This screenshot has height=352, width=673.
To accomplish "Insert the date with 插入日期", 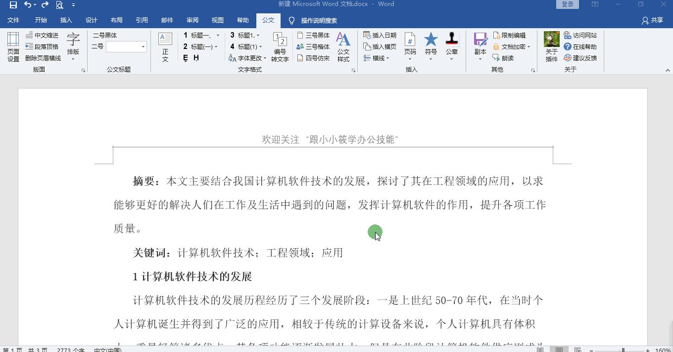I will pyautogui.click(x=379, y=35).
